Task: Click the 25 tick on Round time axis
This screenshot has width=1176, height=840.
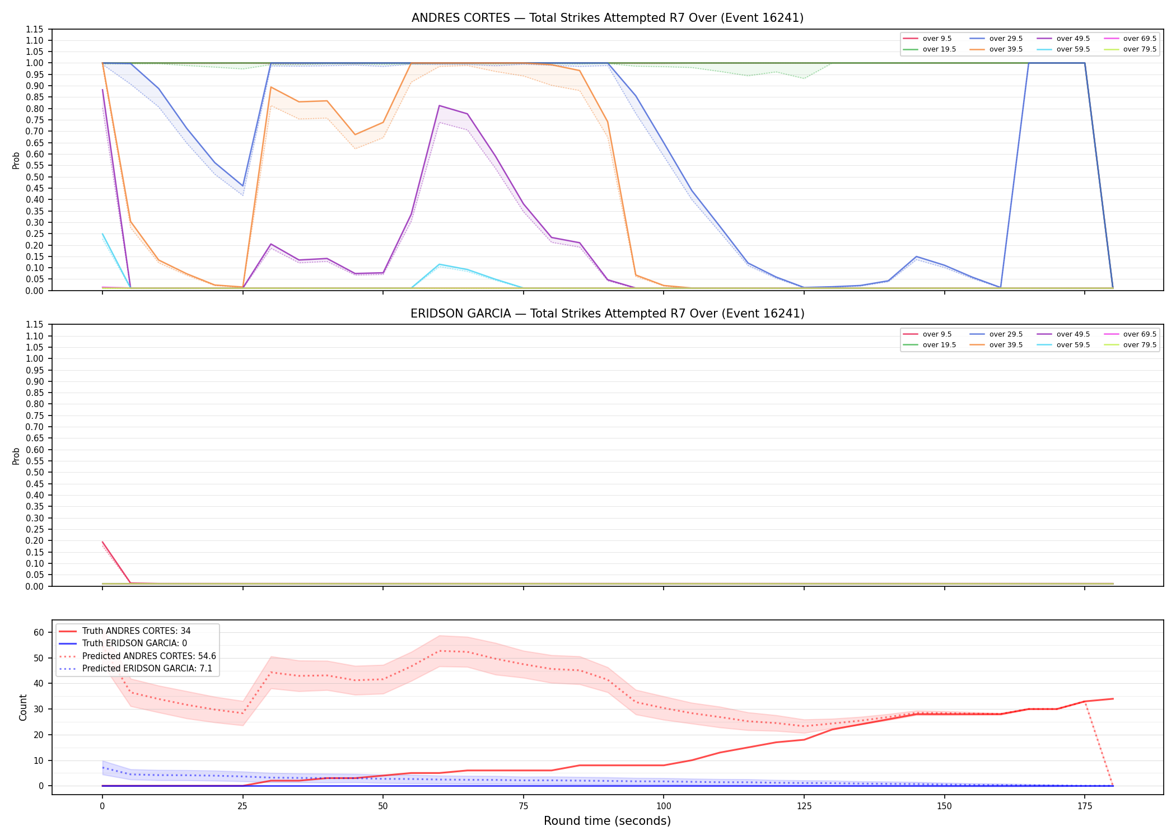Action: point(242,806)
